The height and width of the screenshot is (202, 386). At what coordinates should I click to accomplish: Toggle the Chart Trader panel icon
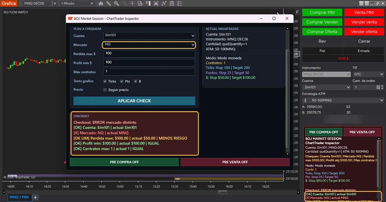[x=148, y=4]
